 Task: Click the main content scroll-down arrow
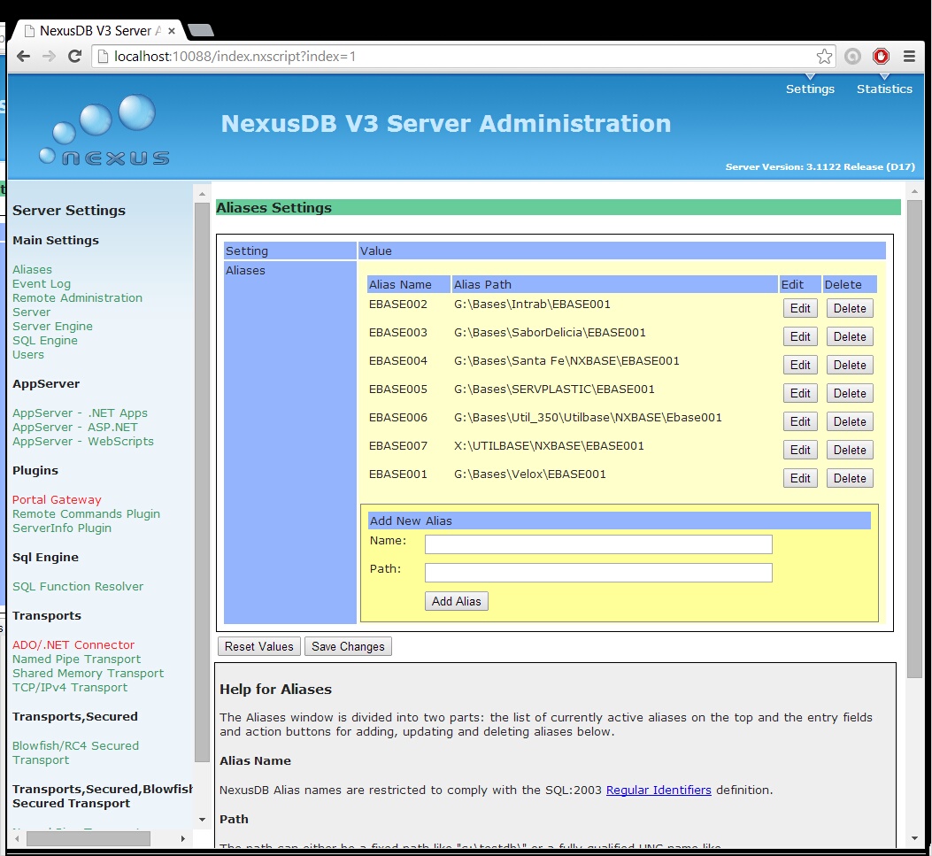click(x=914, y=838)
